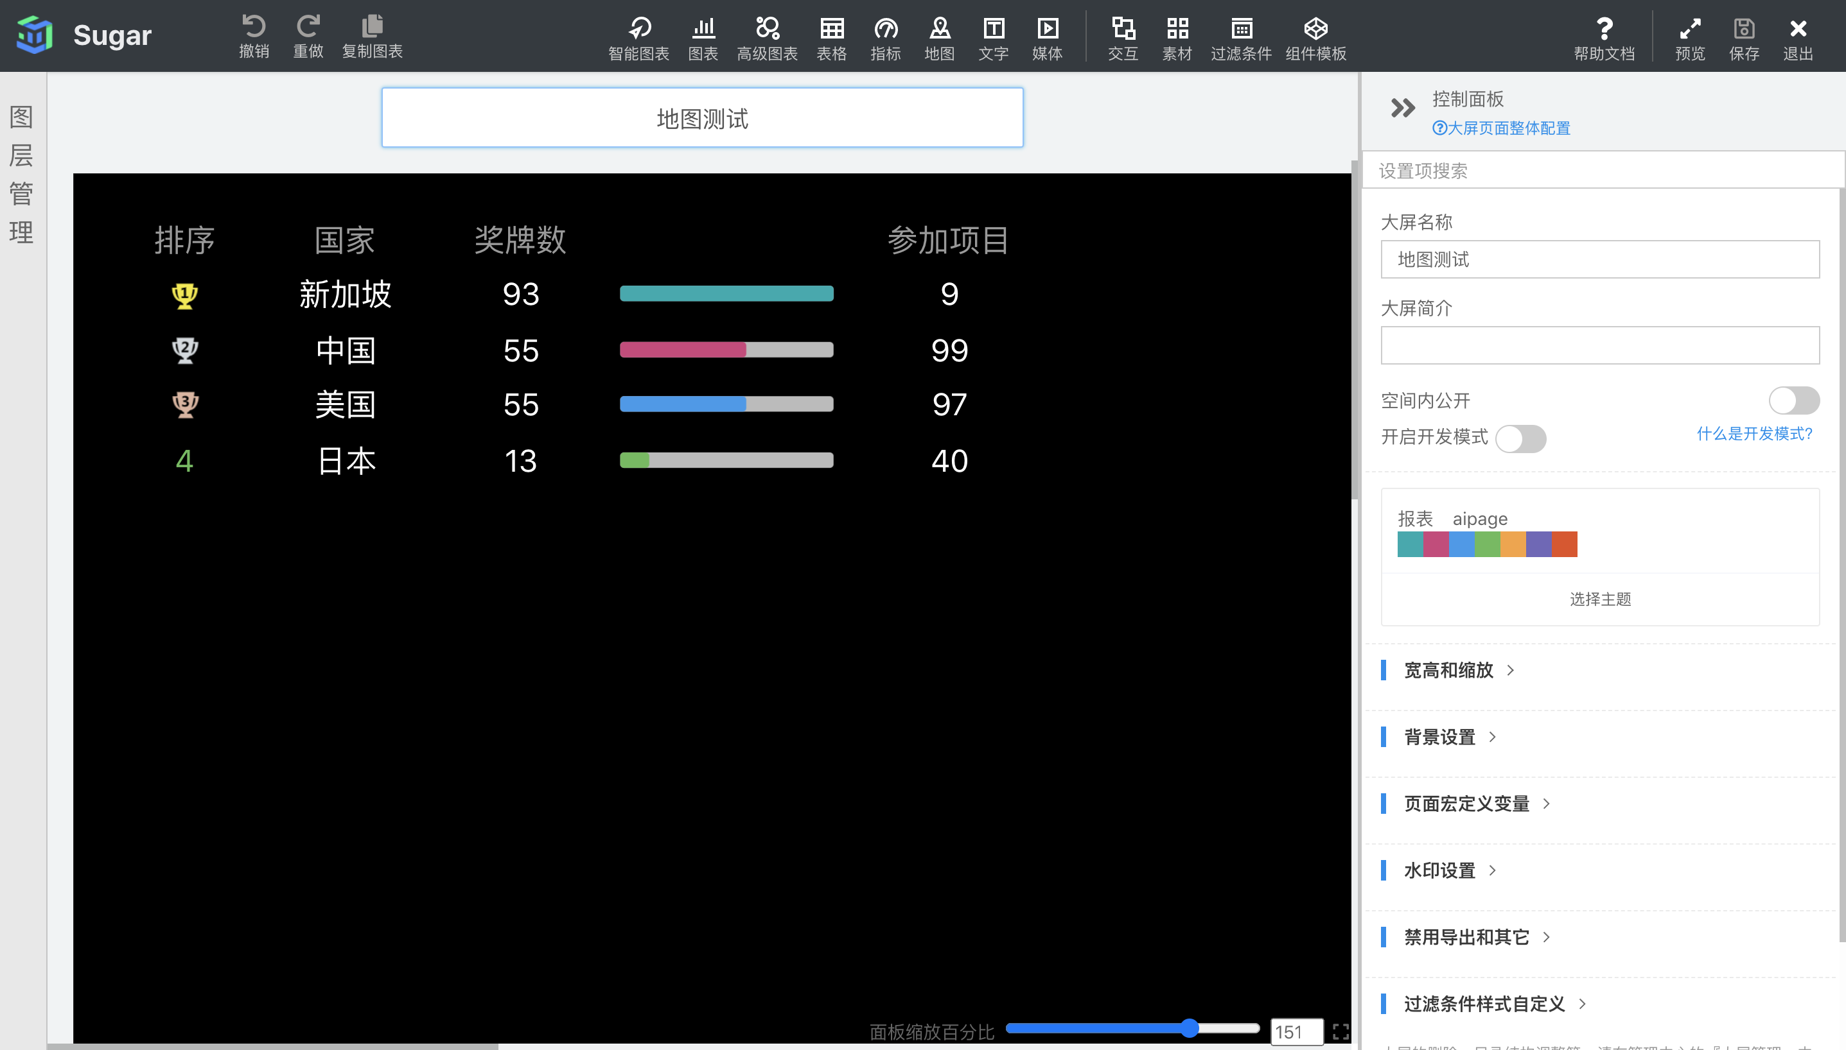Screen dimensions: 1846x1050
Task: Open the 媒体 media components
Action: pos(1047,39)
